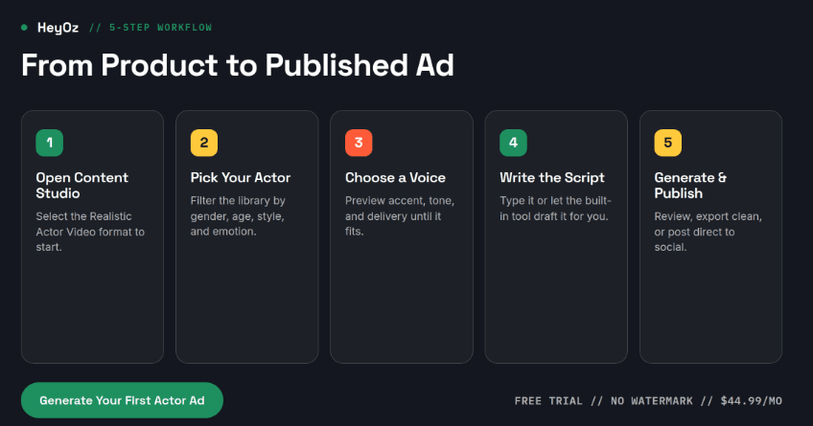This screenshot has height=426, width=813.
Task: Click the Preview accent, tone description text
Action: (x=400, y=215)
